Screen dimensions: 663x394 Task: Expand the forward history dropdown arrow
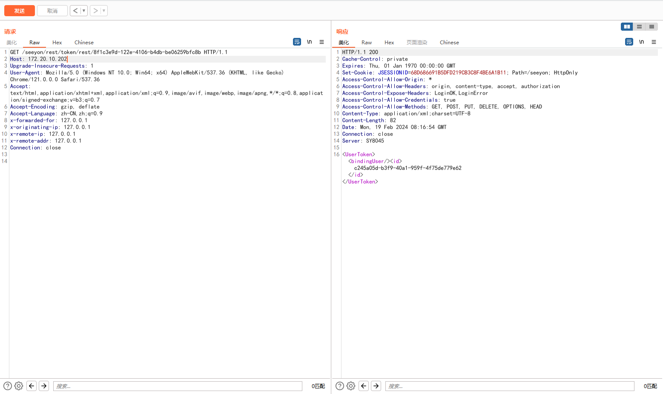click(104, 11)
